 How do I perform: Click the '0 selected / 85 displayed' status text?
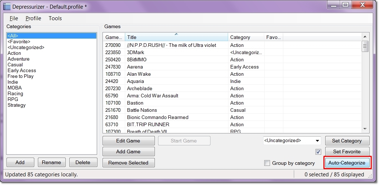(x=334, y=175)
